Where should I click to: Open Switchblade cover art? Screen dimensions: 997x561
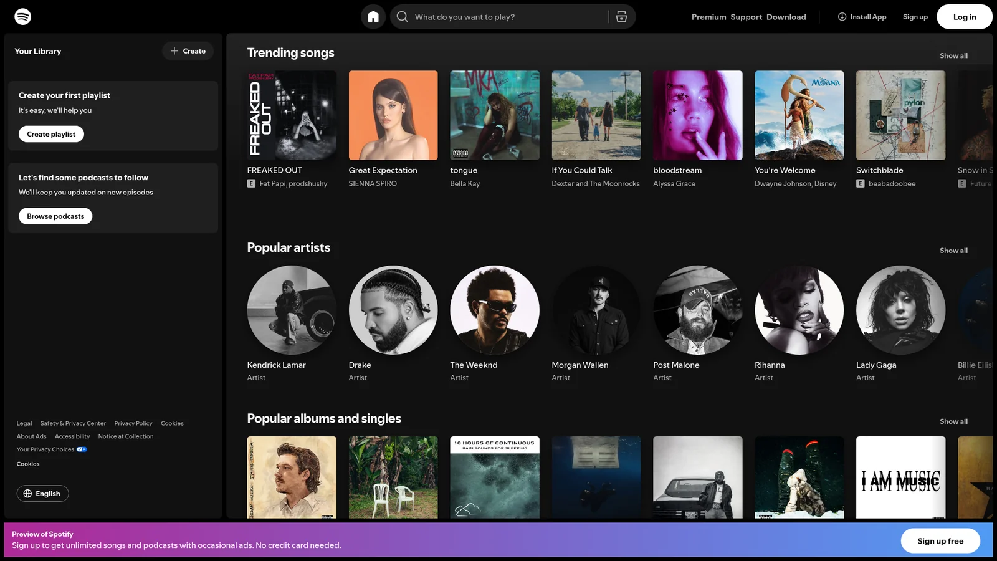(x=900, y=115)
